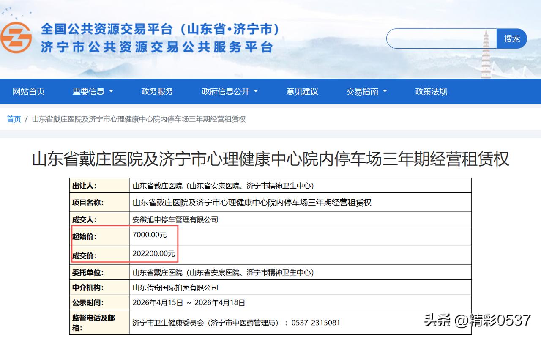Select the 成交人 company name text
This screenshot has width=541, height=337.
click(x=175, y=220)
